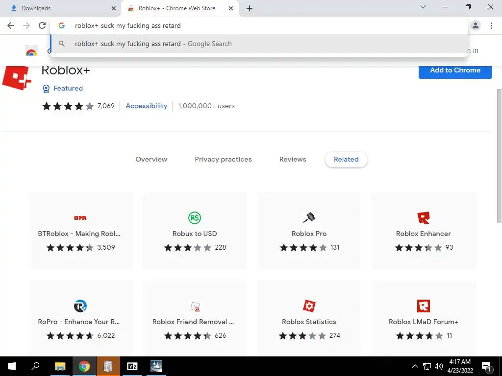Open the RoPro - Enhance Your R... title
Image resolution: width=502 pixels, height=376 pixels.
coord(79,322)
